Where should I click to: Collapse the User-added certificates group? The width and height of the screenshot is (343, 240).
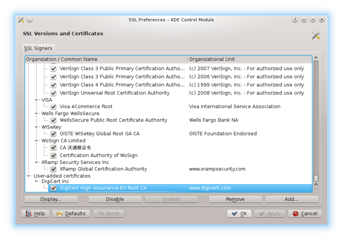click(28, 176)
